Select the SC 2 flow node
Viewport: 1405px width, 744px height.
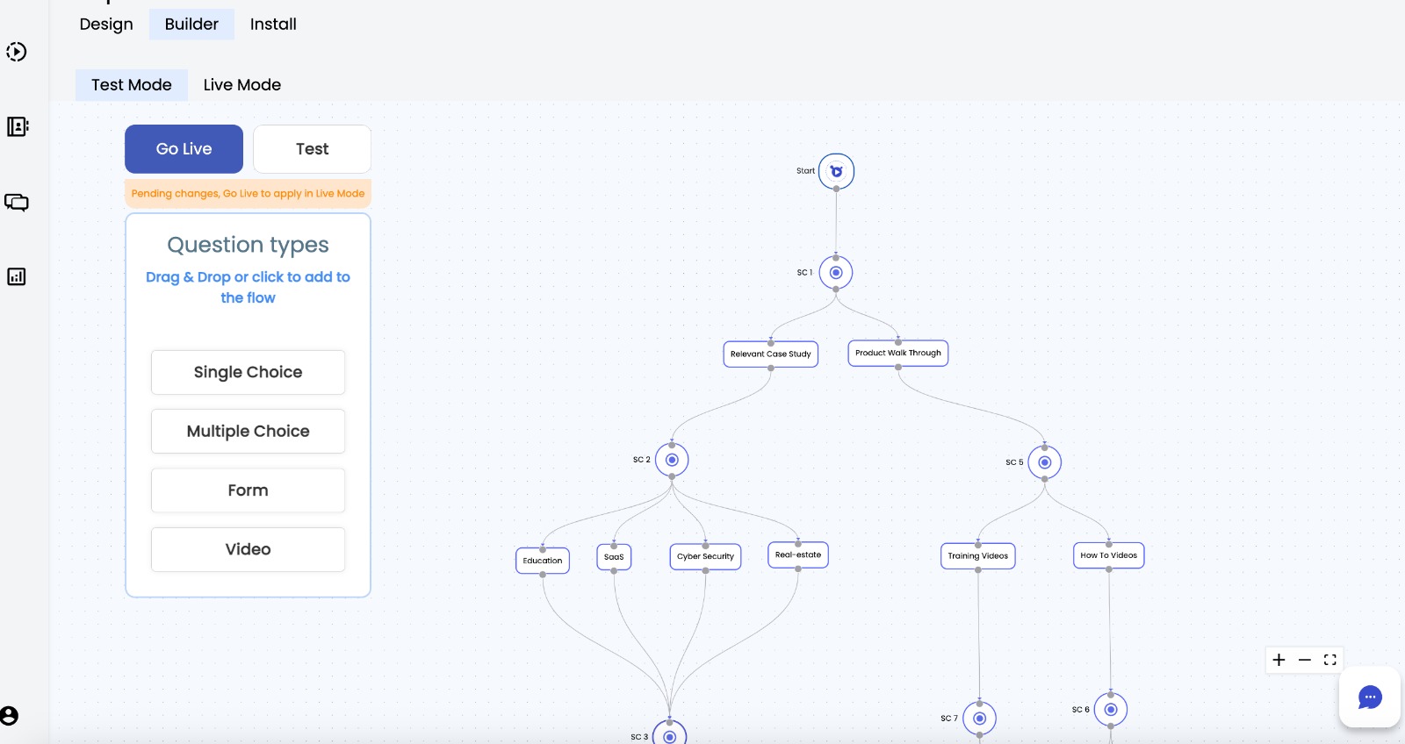pyautogui.click(x=672, y=460)
